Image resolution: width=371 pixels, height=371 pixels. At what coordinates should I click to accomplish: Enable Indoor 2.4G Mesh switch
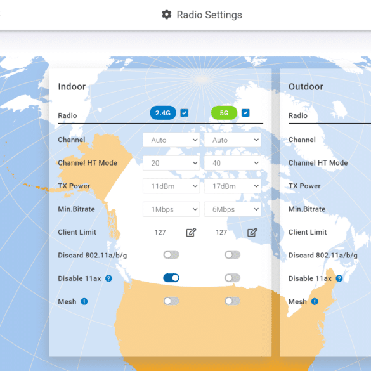point(171,301)
